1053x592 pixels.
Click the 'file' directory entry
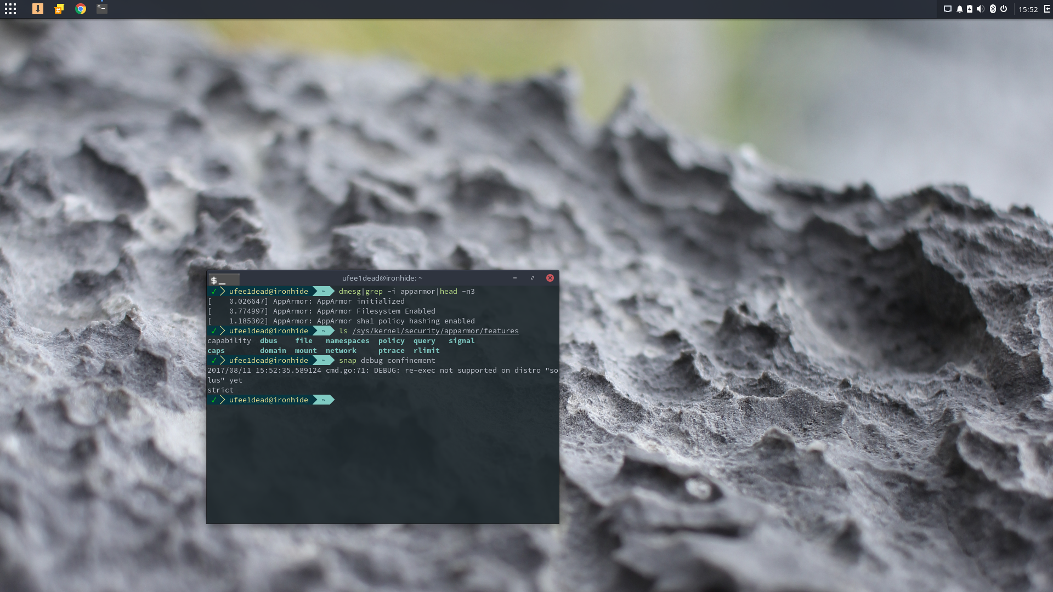pyautogui.click(x=304, y=340)
